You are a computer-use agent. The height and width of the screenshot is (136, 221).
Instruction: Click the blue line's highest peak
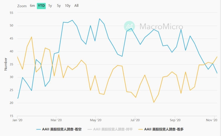(x=100, y=19)
